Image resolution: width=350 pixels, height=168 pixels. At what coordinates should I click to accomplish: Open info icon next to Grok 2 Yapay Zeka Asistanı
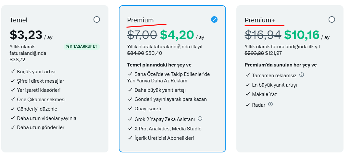pos(200,118)
